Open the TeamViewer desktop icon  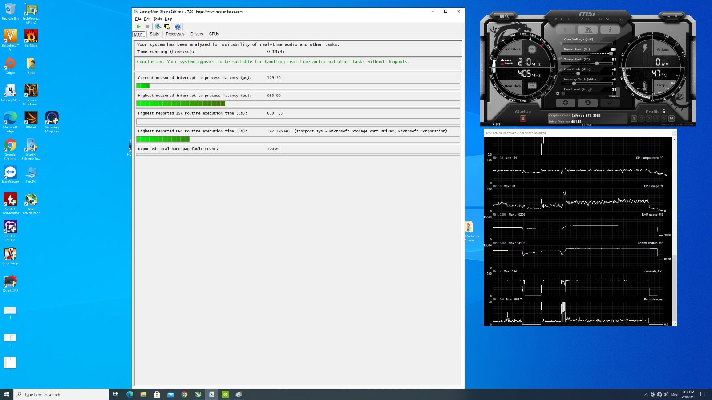10,174
